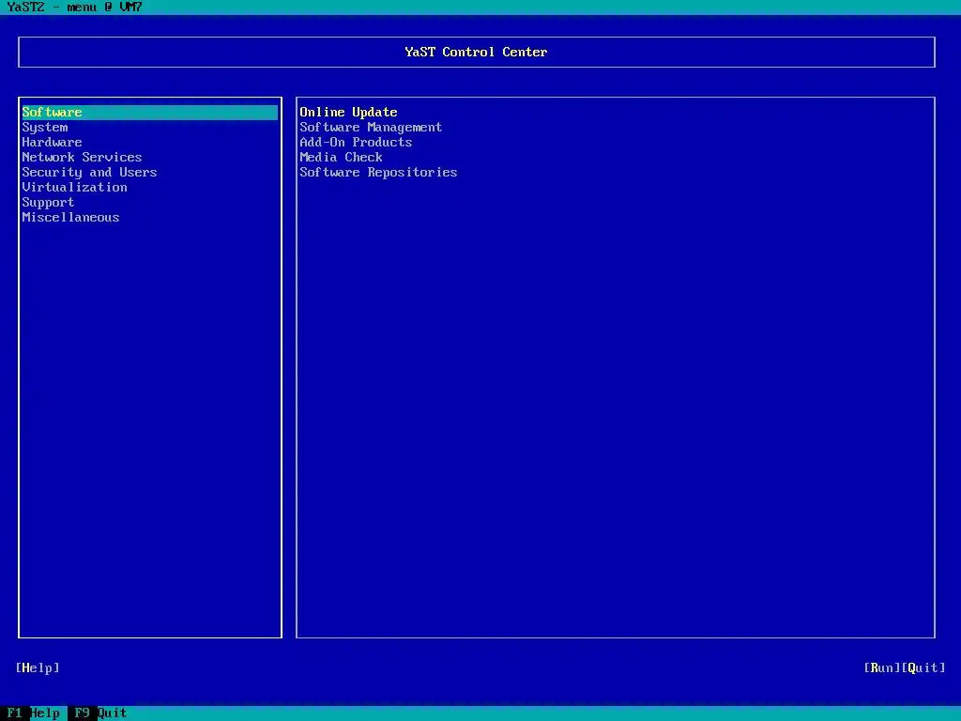Open the Software Management module

[371, 128]
